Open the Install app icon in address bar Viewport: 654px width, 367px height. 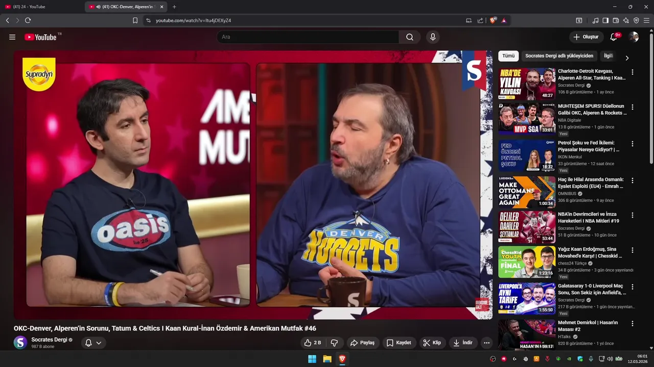tap(469, 20)
